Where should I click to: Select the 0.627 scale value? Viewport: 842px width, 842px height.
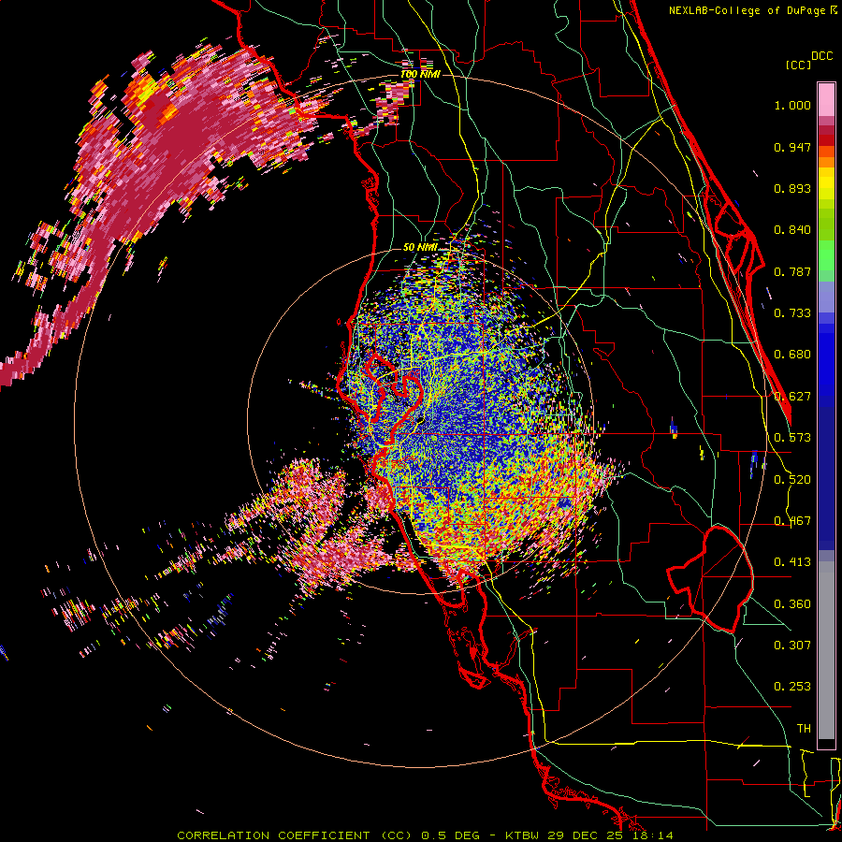coord(792,397)
